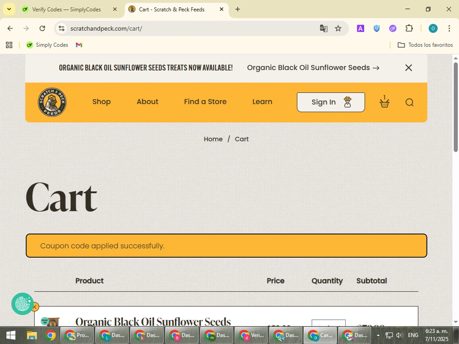Select the Cart - Scratch & Peck Feeds tab
The image size is (459, 344).
pyautogui.click(x=172, y=9)
